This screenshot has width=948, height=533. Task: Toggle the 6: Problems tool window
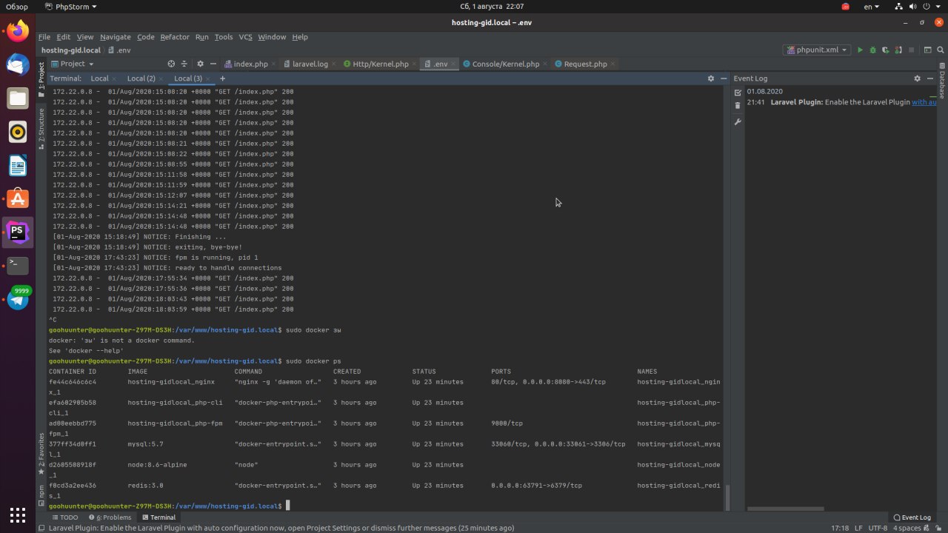click(110, 517)
